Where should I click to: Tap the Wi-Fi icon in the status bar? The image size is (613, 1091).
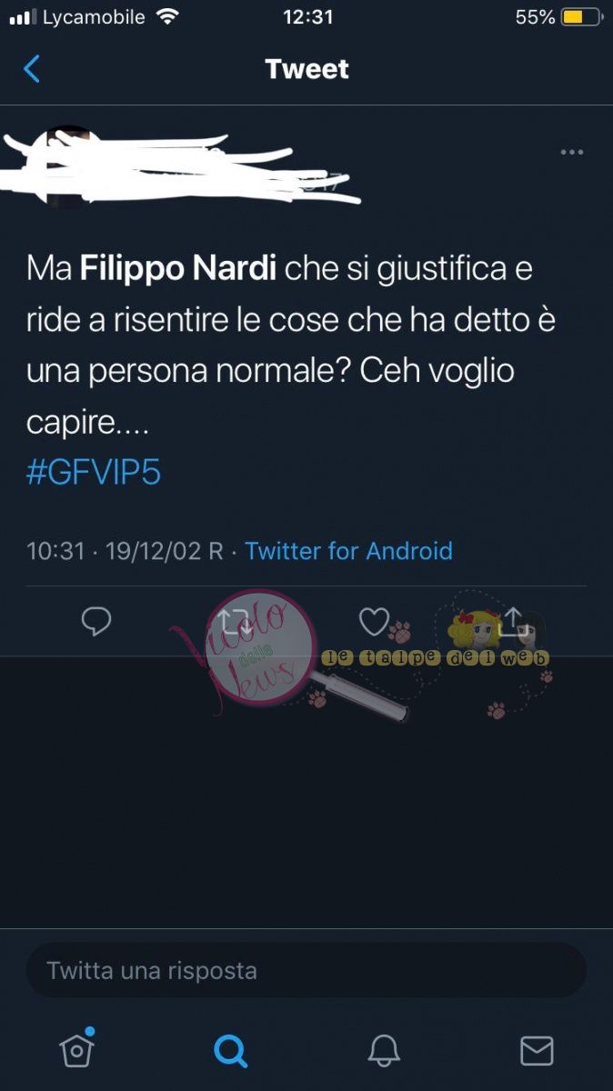[167, 17]
